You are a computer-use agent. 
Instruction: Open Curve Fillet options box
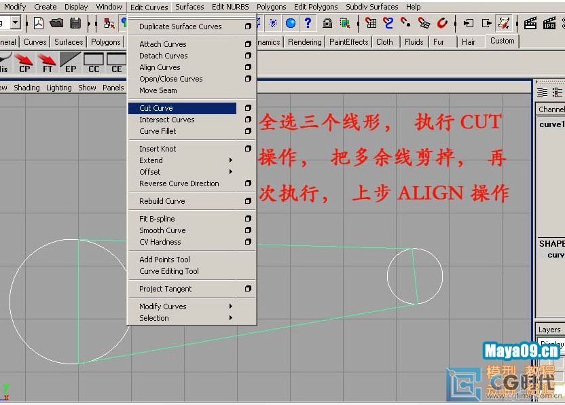point(248,131)
